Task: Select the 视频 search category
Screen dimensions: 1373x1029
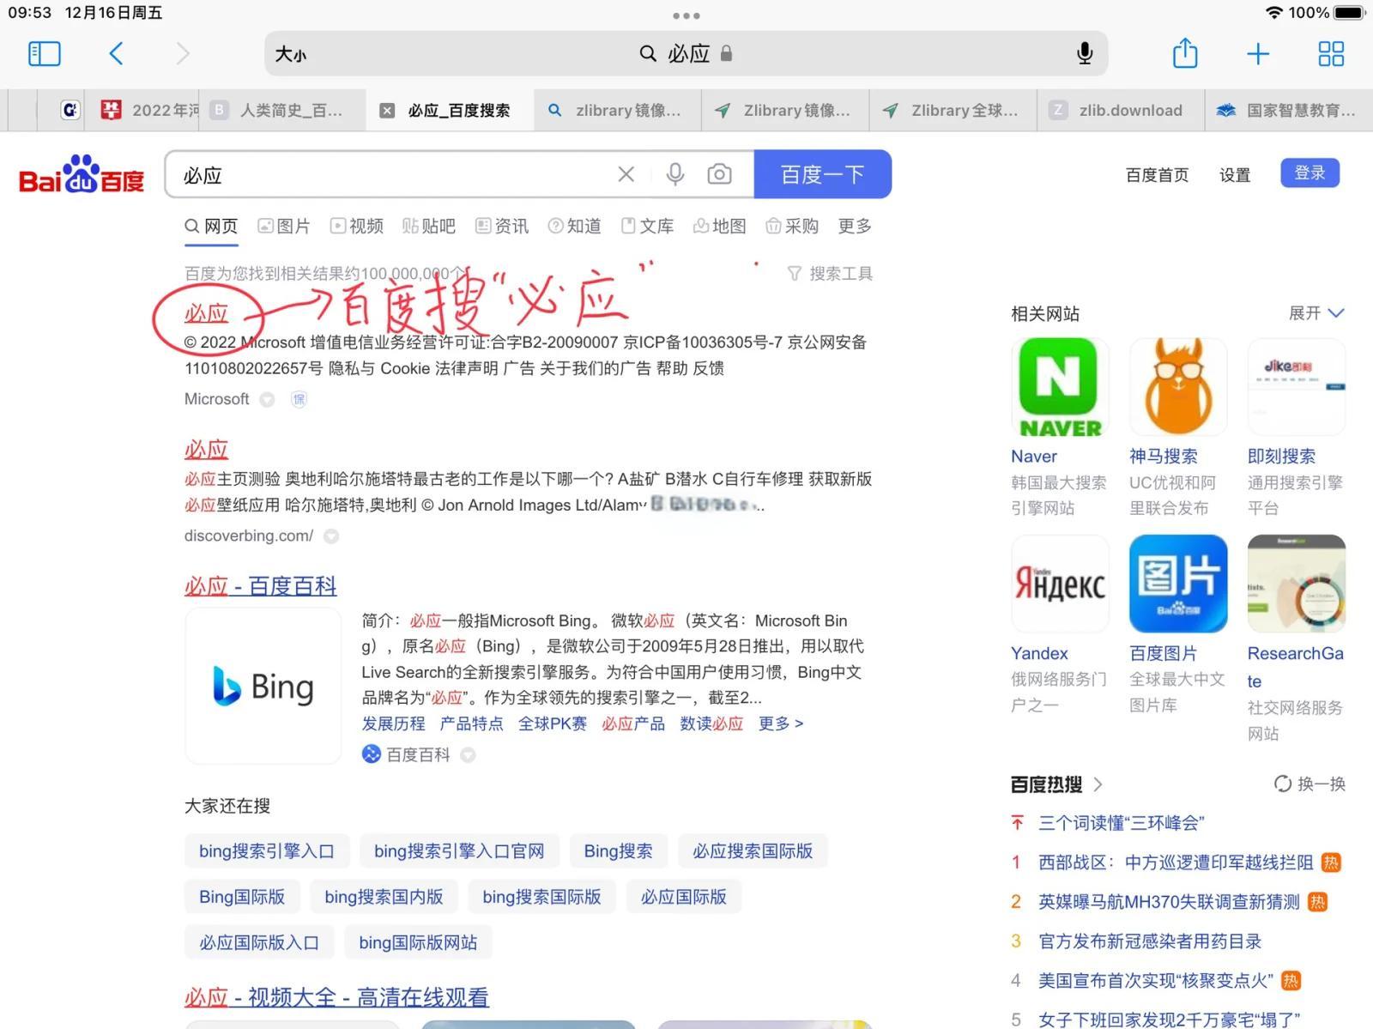Action: pos(357,226)
